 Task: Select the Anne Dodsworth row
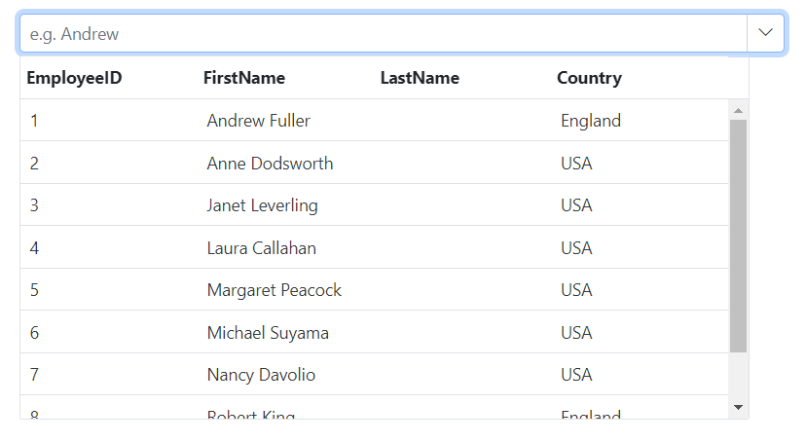(x=374, y=163)
